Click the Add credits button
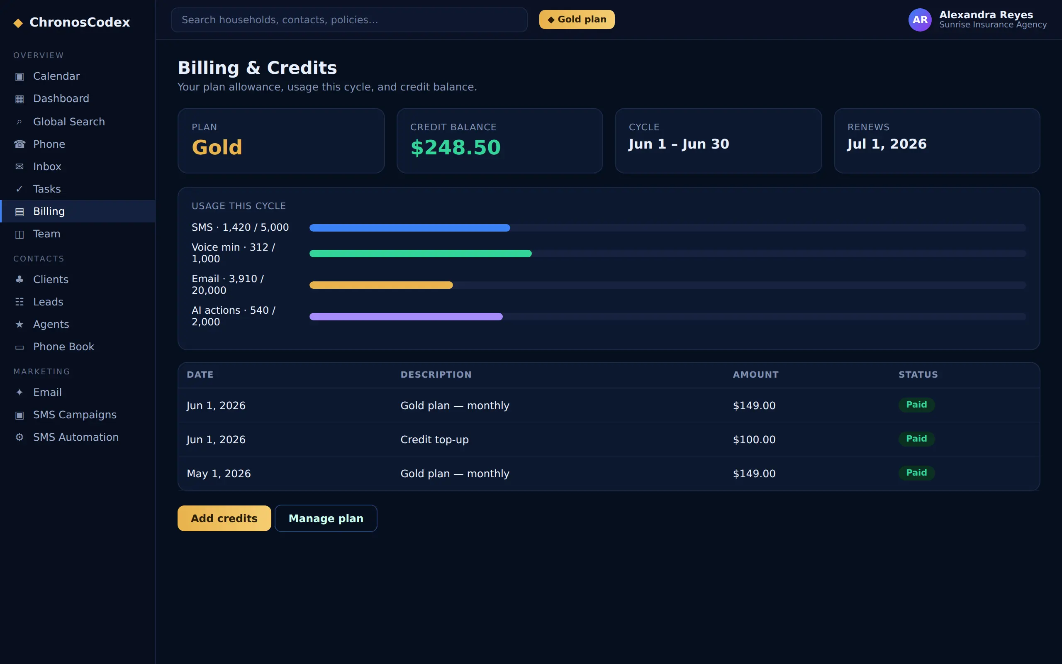The height and width of the screenshot is (664, 1062). 224,518
